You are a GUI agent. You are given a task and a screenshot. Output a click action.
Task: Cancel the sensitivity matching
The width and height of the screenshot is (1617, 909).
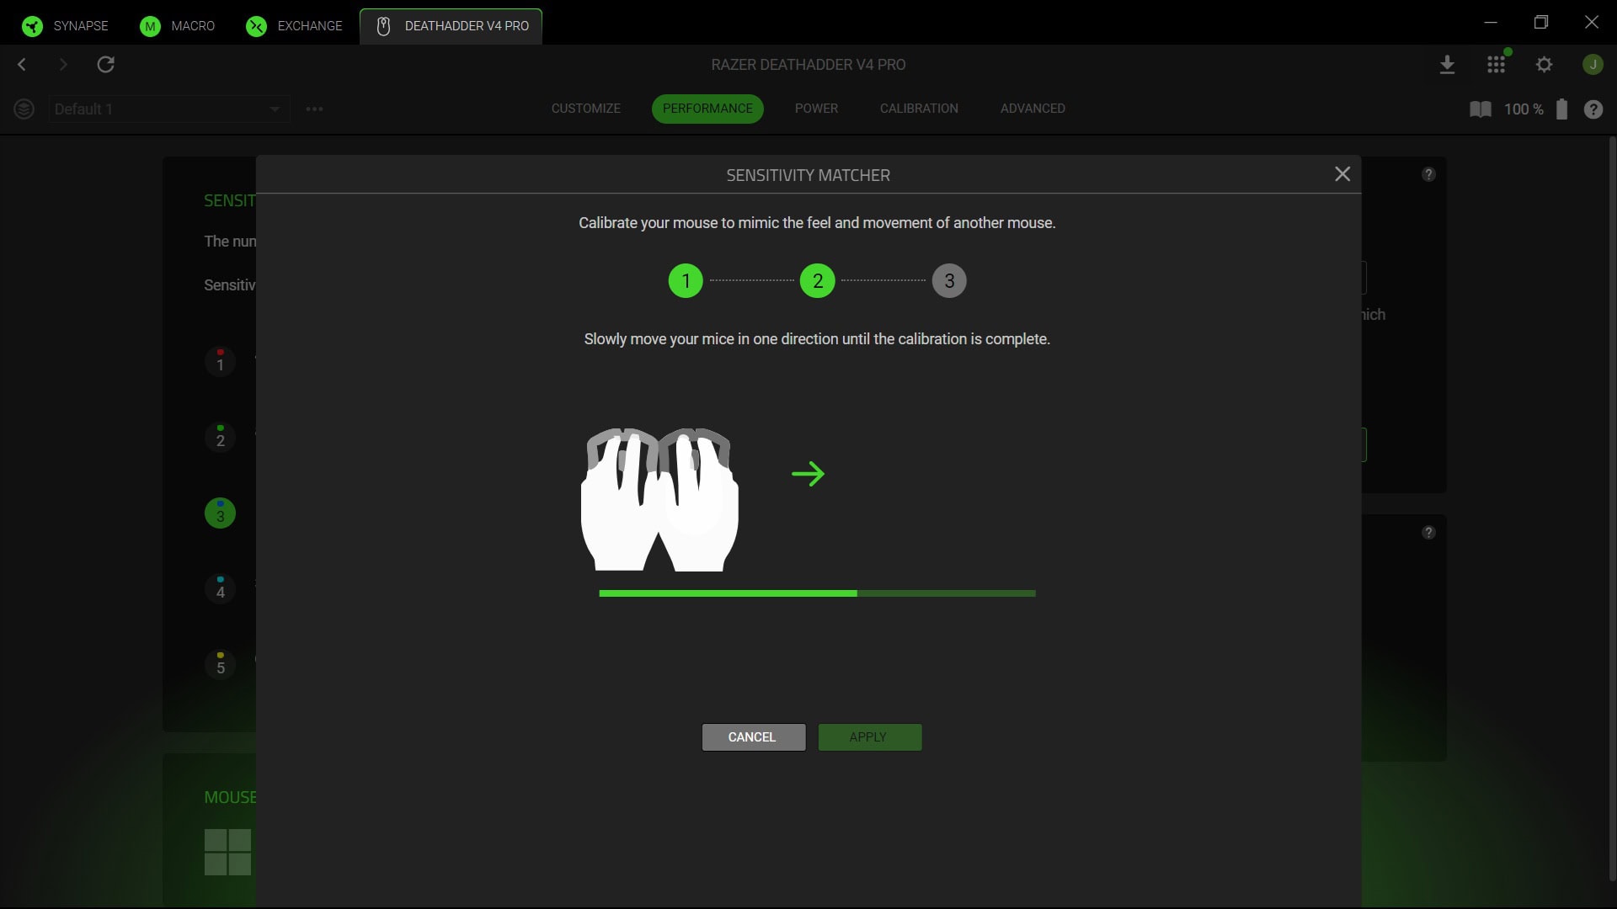[x=753, y=737]
